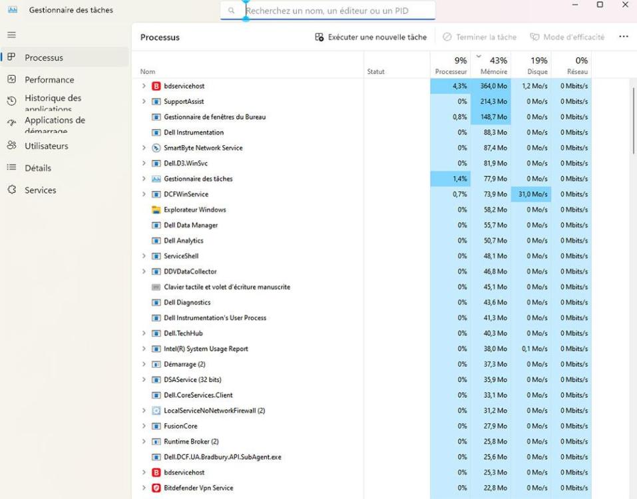Viewport: 637px width, 499px height.
Task: Expand the Démarrage (2) process group
Action: coord(144,365)
